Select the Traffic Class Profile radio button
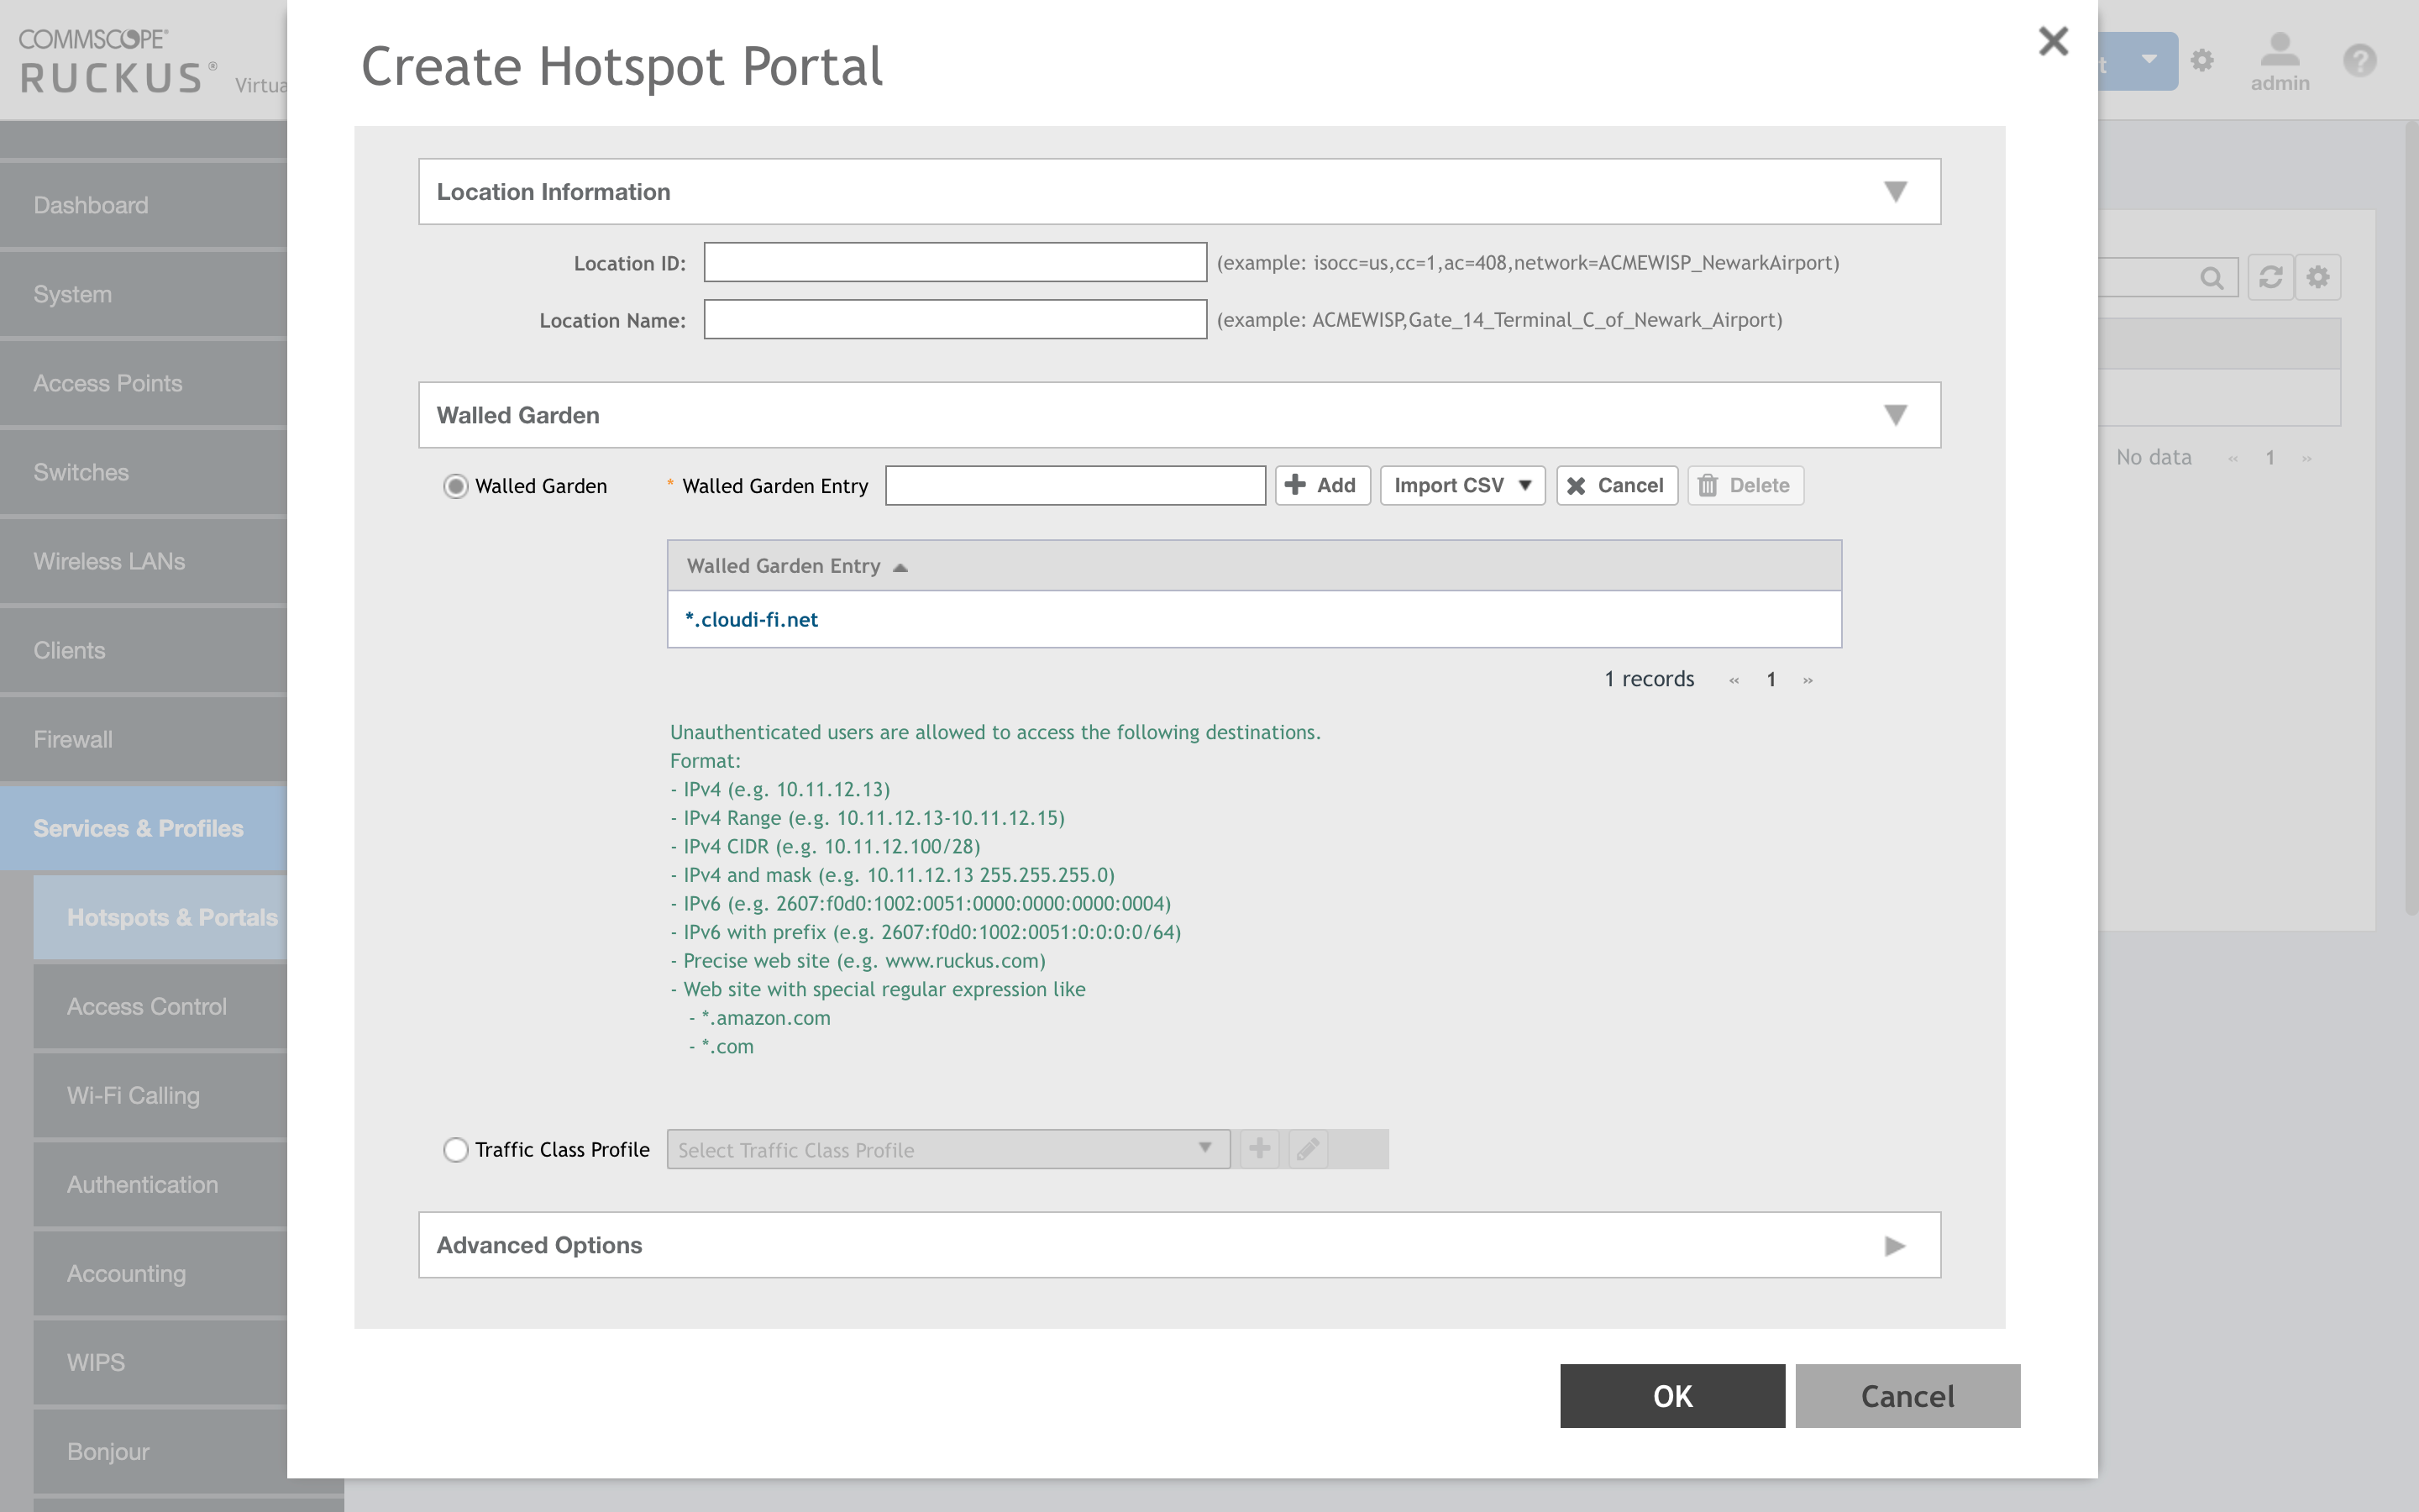 [456, 1150]
